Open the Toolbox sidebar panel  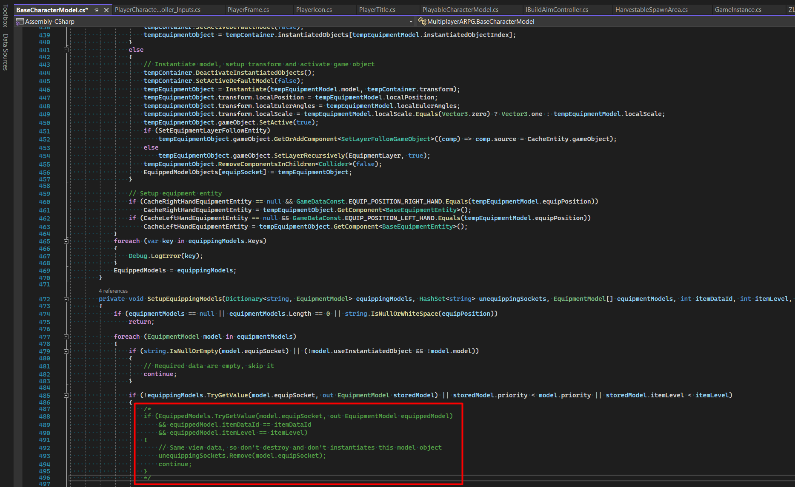point(6,14)
